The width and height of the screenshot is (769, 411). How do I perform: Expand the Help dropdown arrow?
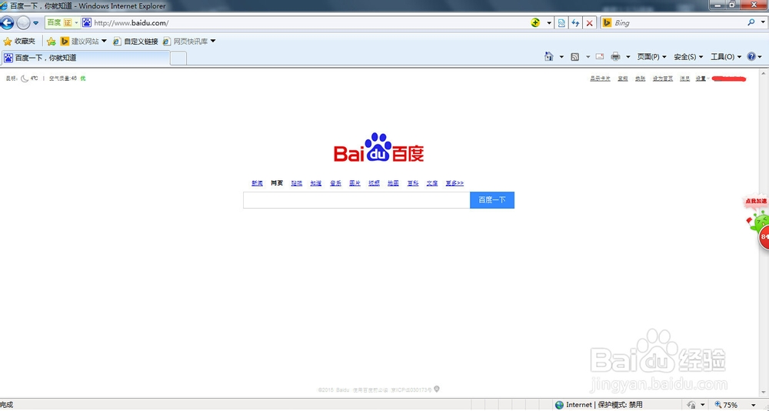761,57
